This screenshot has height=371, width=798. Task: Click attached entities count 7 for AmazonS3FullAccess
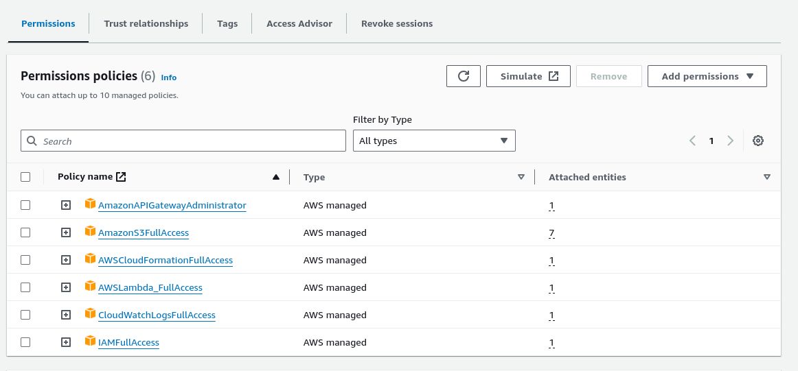(551, 234)
